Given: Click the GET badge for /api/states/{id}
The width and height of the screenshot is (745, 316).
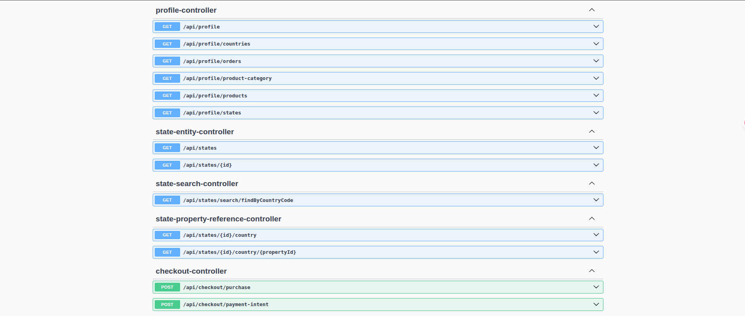Looking at the screenshot, I should tap(167, 165).
